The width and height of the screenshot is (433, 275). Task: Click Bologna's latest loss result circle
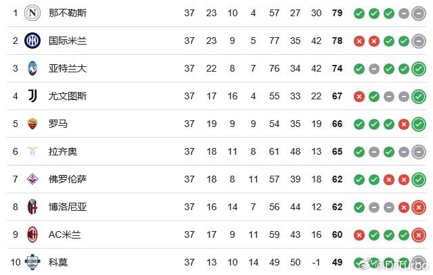point(419,207)
